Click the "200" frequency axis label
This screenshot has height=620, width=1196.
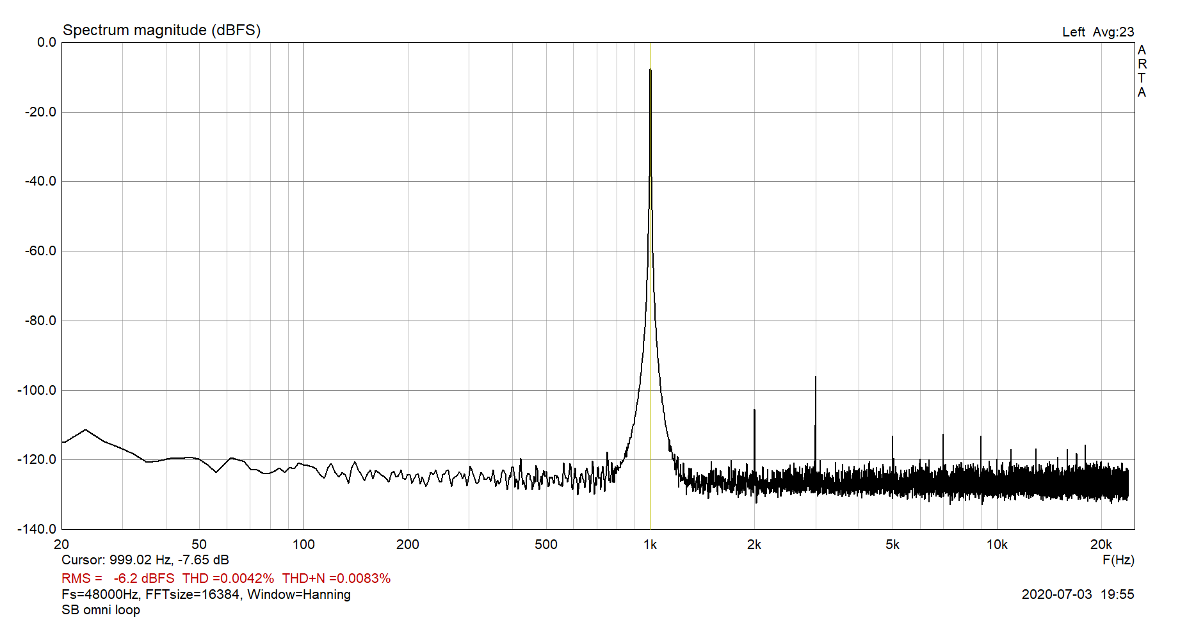(x=408, y=544)
